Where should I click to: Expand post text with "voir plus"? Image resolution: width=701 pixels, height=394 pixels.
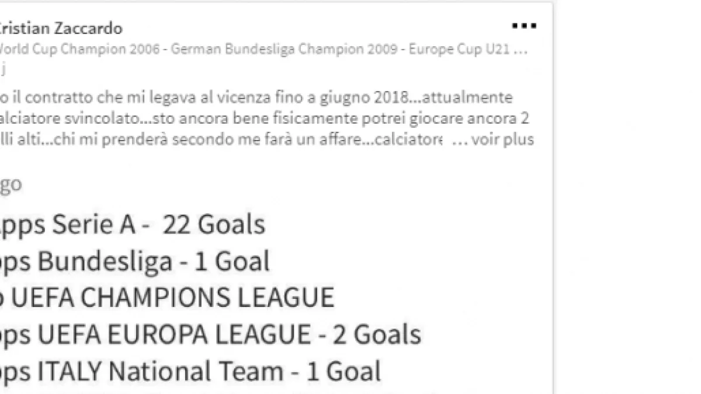tap(502, 141)
